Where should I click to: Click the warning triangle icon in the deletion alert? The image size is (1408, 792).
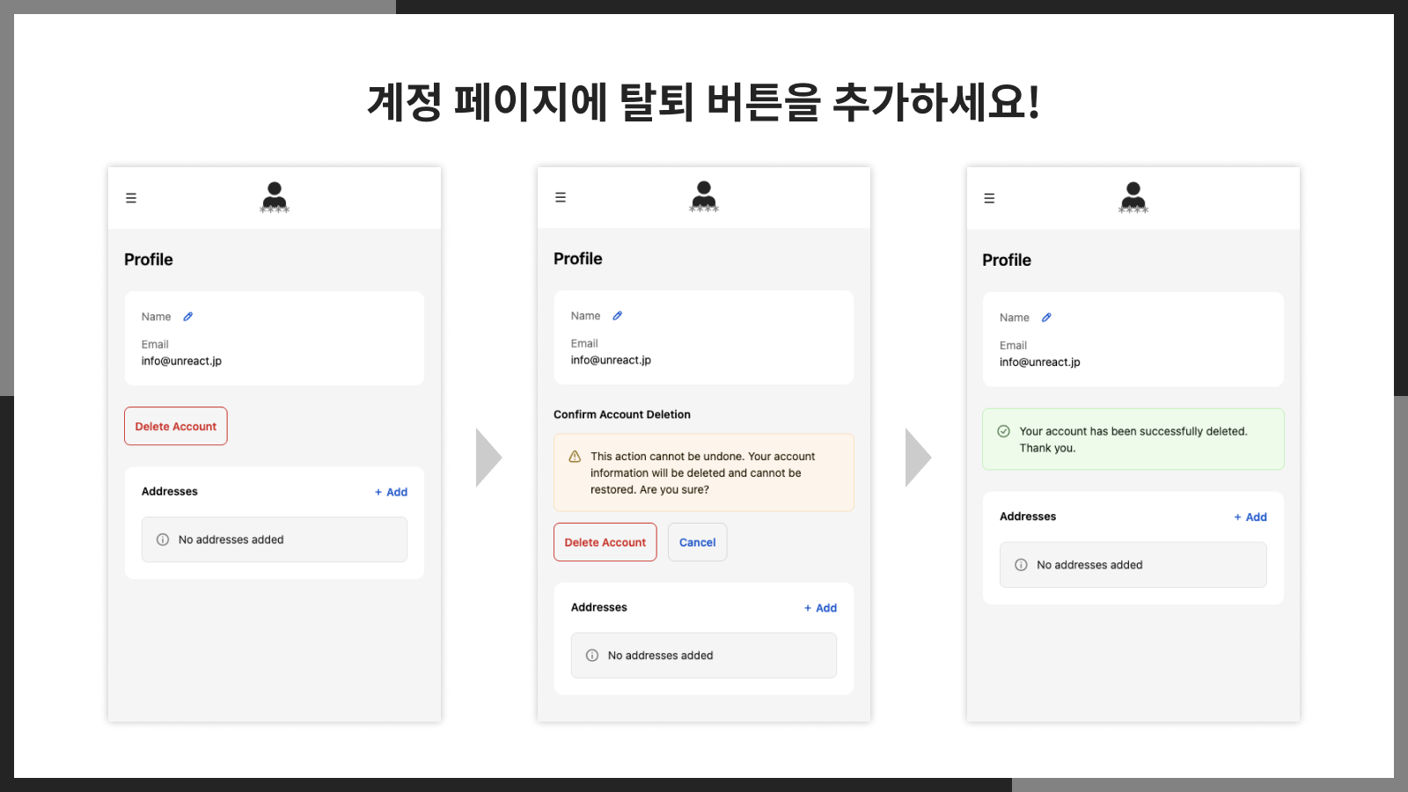click(x=575, y=456)
